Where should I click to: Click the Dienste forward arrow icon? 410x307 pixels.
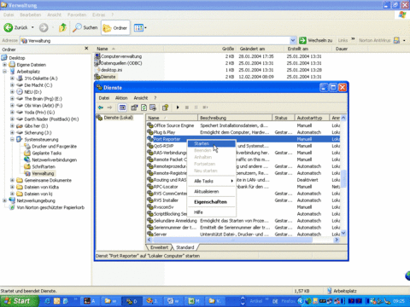pos(109,107)
